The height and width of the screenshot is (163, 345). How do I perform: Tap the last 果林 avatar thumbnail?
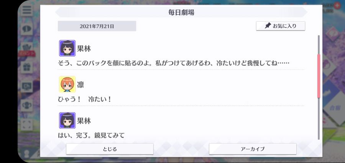coord(67,121)
